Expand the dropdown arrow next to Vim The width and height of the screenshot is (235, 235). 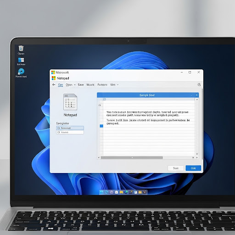coord(117,85)
